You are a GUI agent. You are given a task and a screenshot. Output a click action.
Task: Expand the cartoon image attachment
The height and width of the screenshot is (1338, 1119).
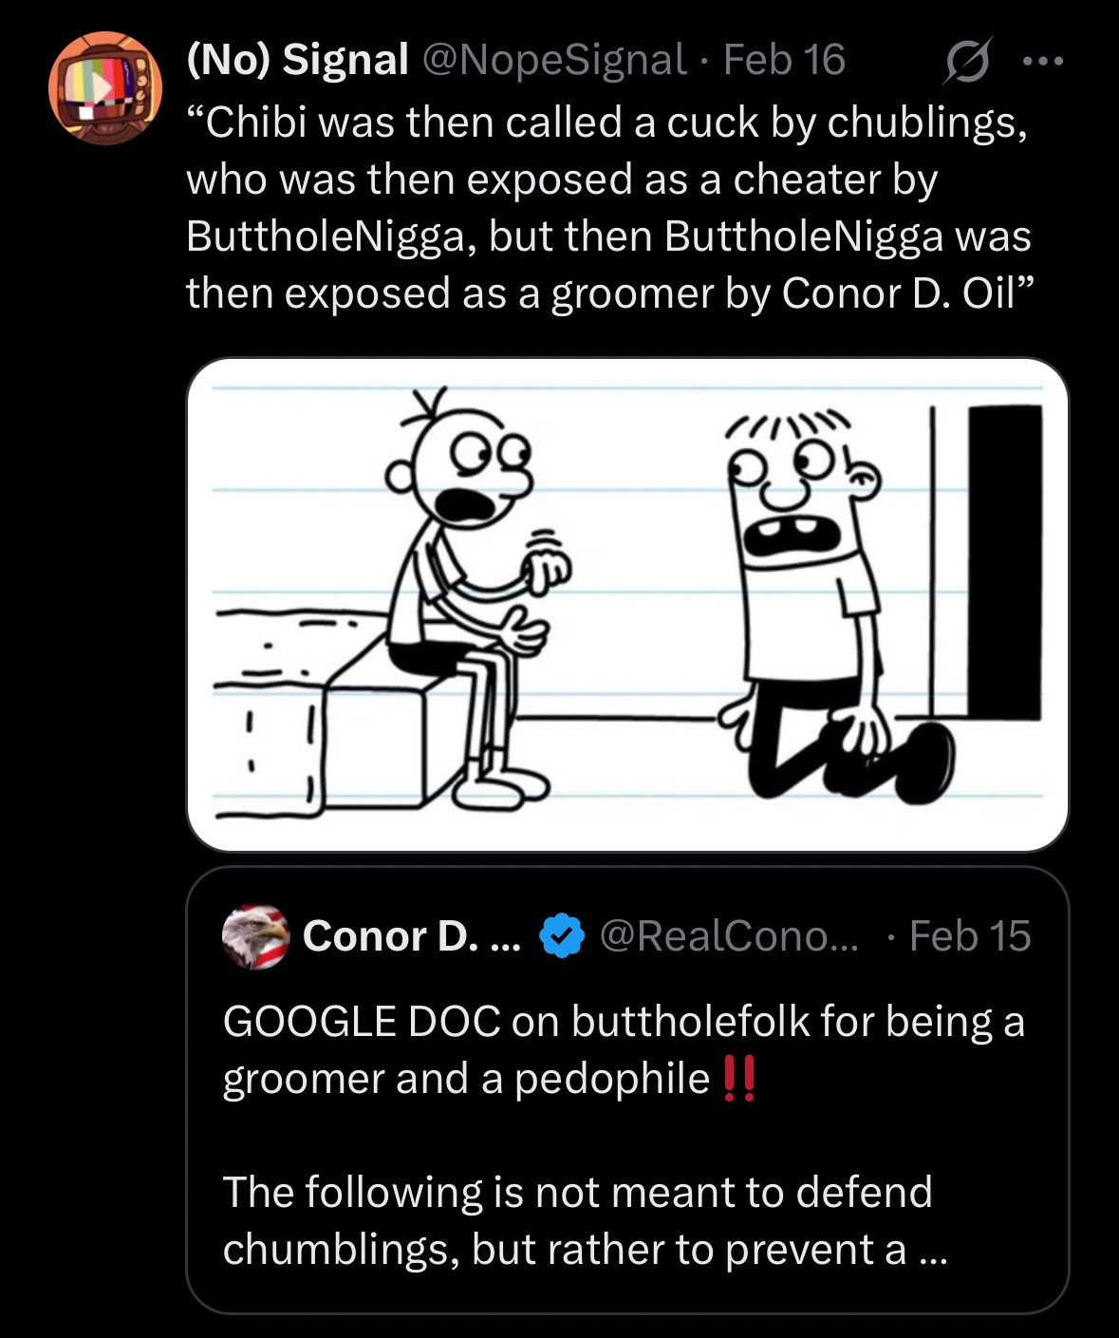pos(627,605)
